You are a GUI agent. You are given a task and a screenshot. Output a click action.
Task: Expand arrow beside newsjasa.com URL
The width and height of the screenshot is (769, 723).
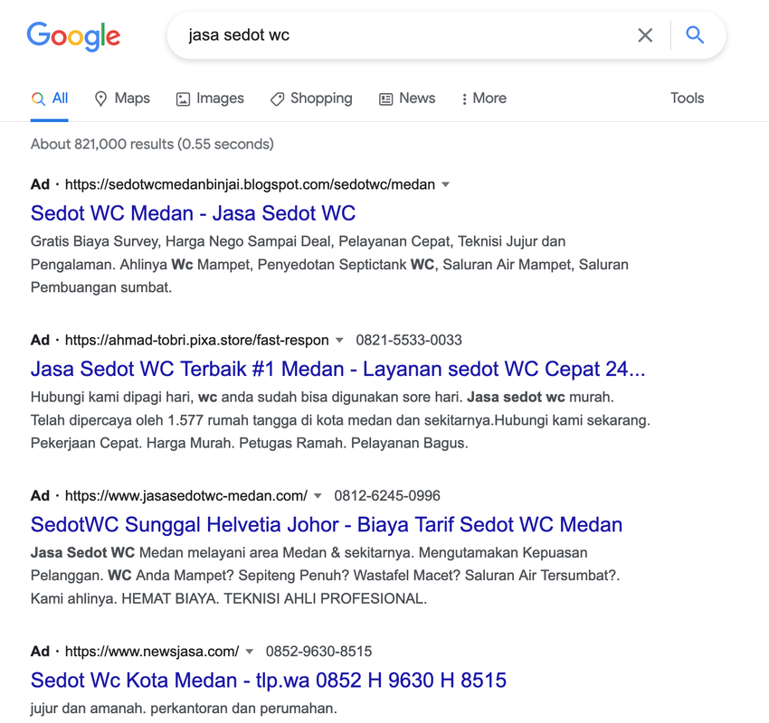pos(250,652)
